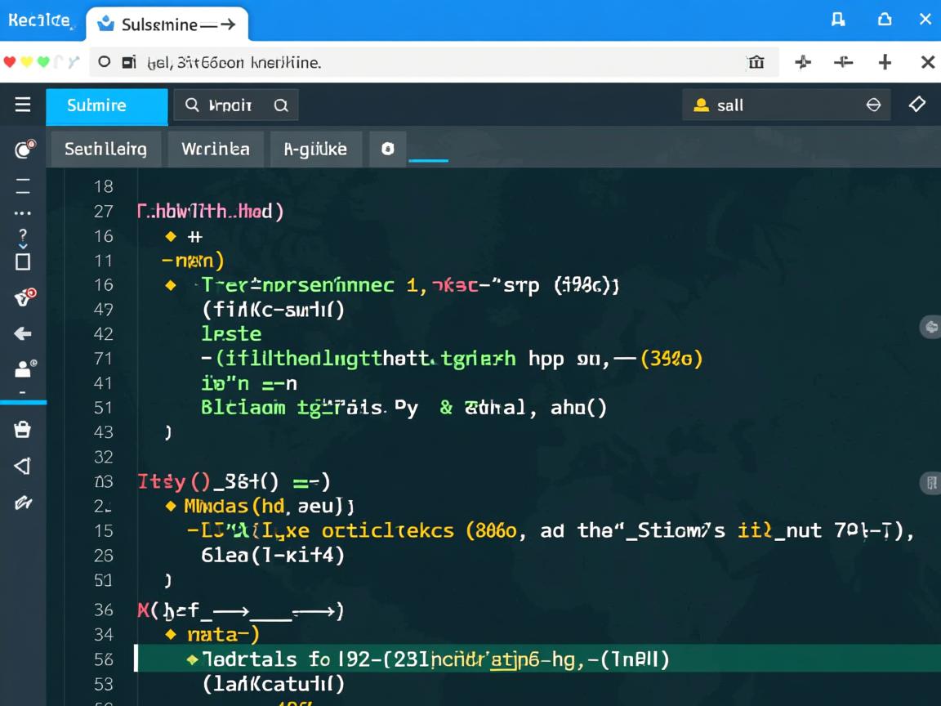Expand the arrow next to the Sulsemine tab

(x=230, y=24)
